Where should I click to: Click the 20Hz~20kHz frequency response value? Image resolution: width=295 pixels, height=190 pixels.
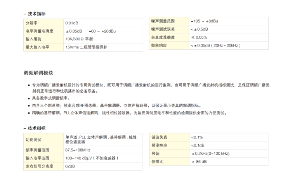coord(215,45)
